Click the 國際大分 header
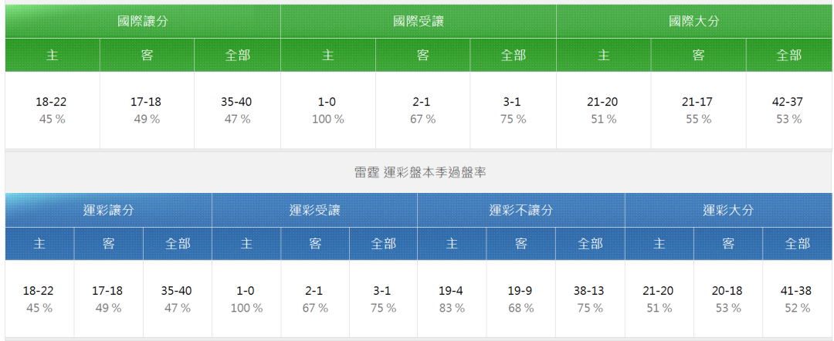 [693, 21]
